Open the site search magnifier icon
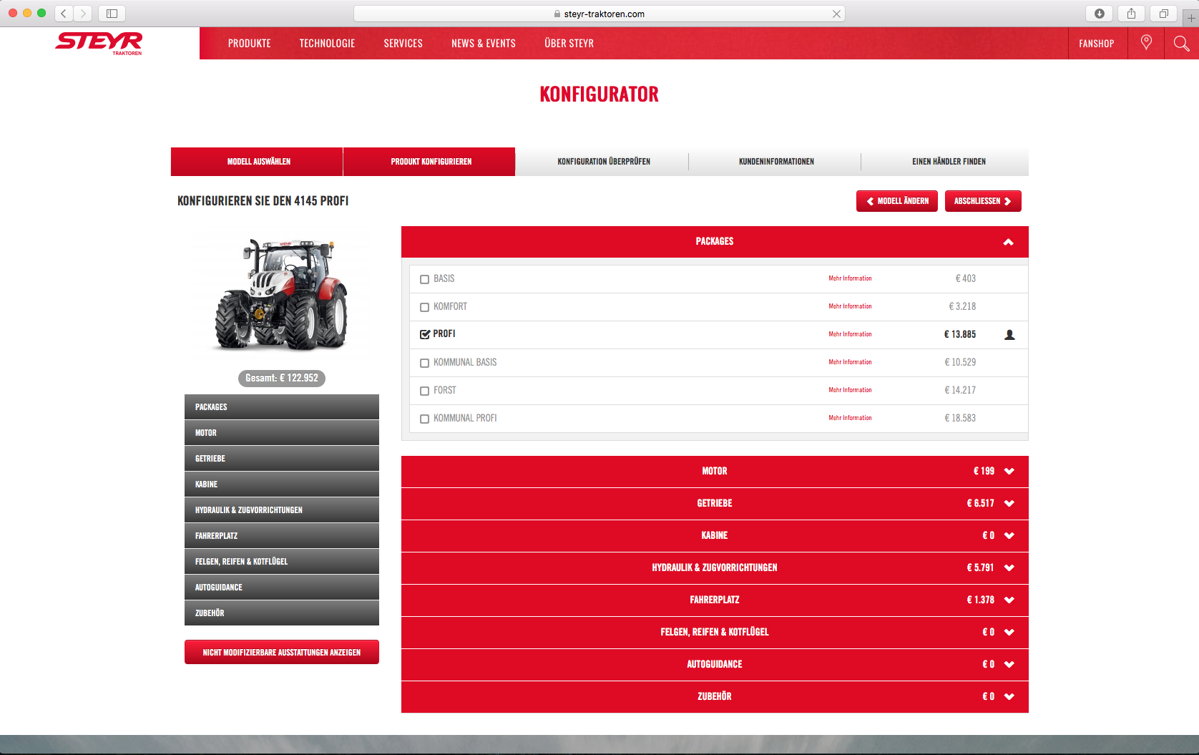 1182,43
